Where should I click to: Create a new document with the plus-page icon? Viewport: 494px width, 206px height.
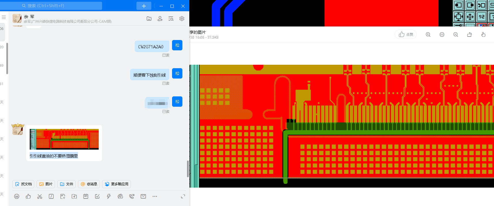tap(63, 196)
